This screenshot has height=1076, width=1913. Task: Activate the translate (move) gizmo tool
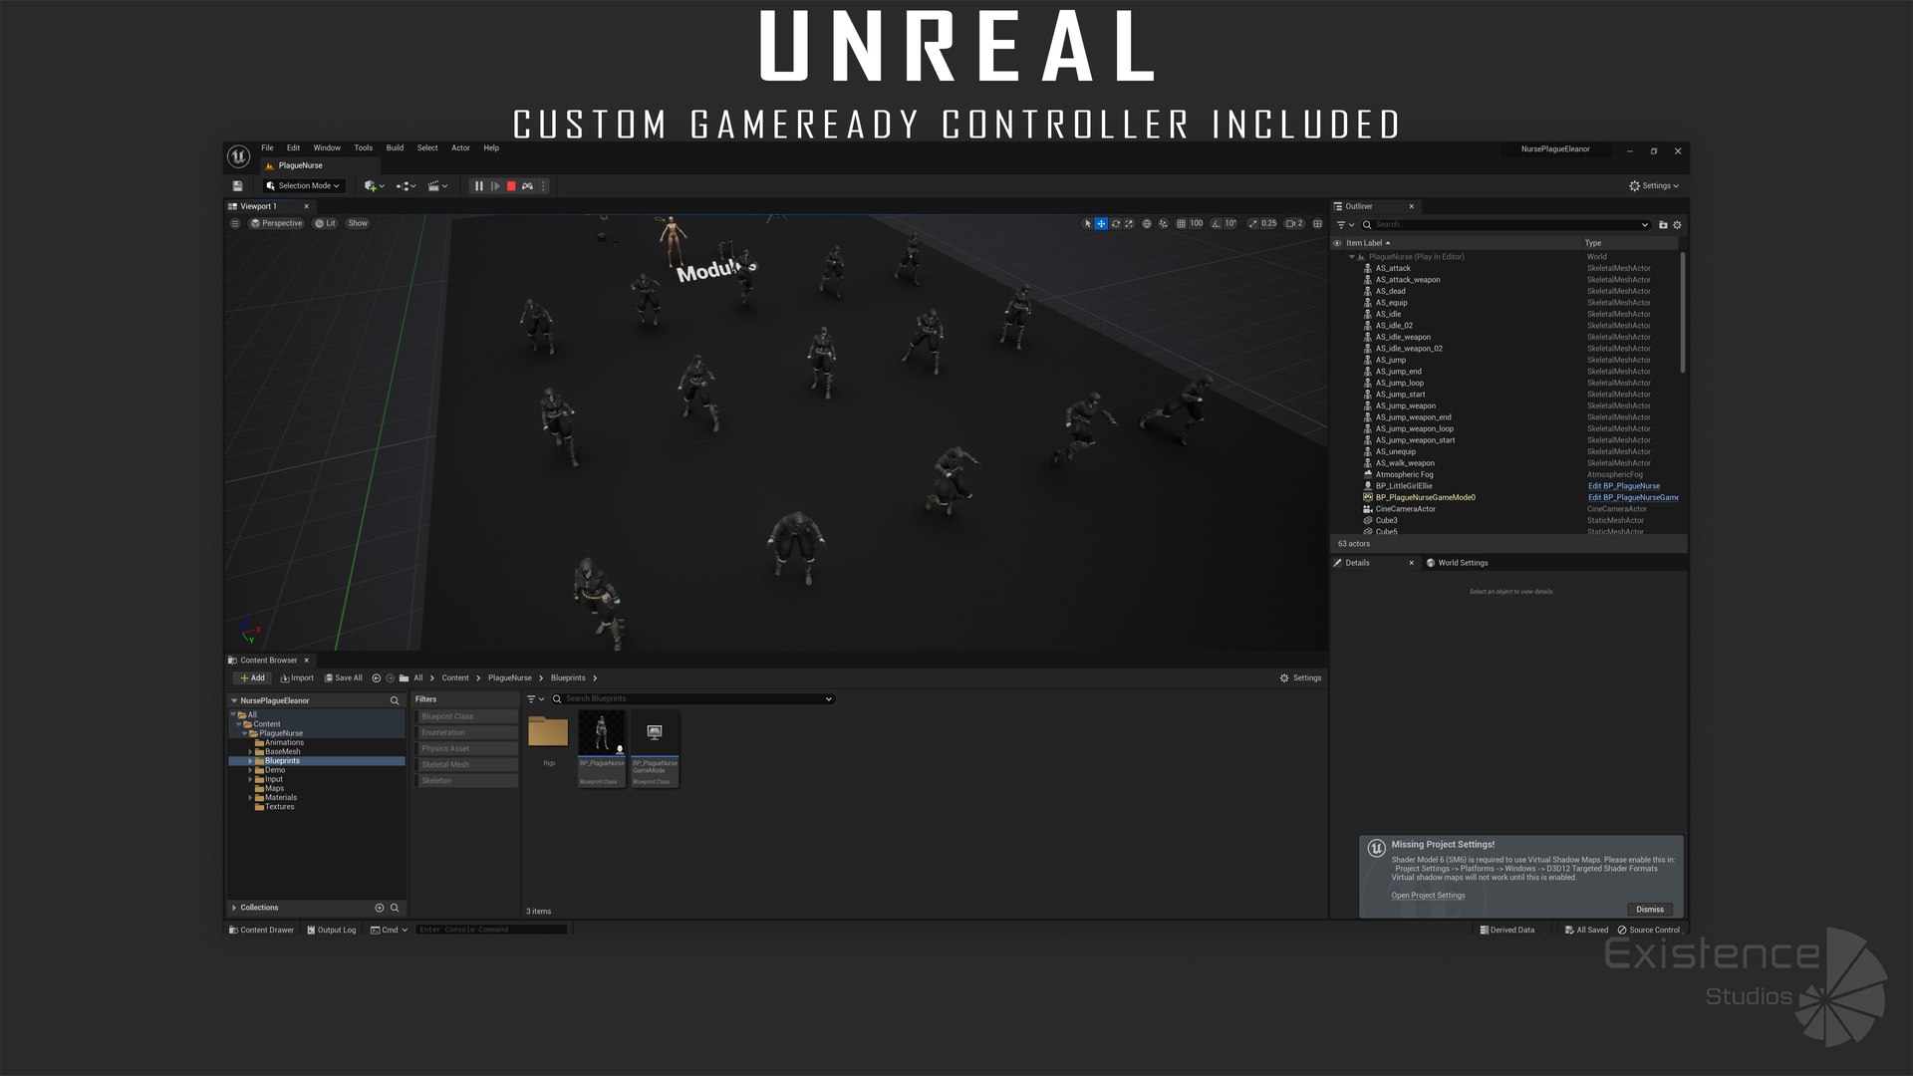pyautogui.click(x=1101, y=224)
